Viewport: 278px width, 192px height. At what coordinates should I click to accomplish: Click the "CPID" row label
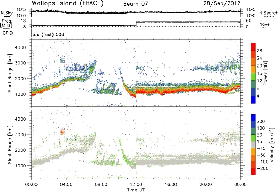coord(8,33)
